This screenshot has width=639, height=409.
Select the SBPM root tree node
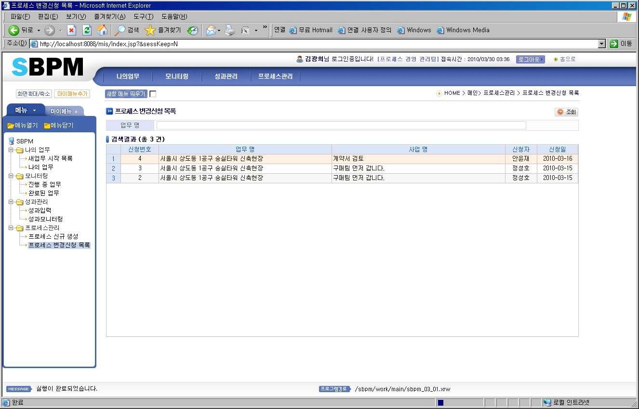click(25, 141)
